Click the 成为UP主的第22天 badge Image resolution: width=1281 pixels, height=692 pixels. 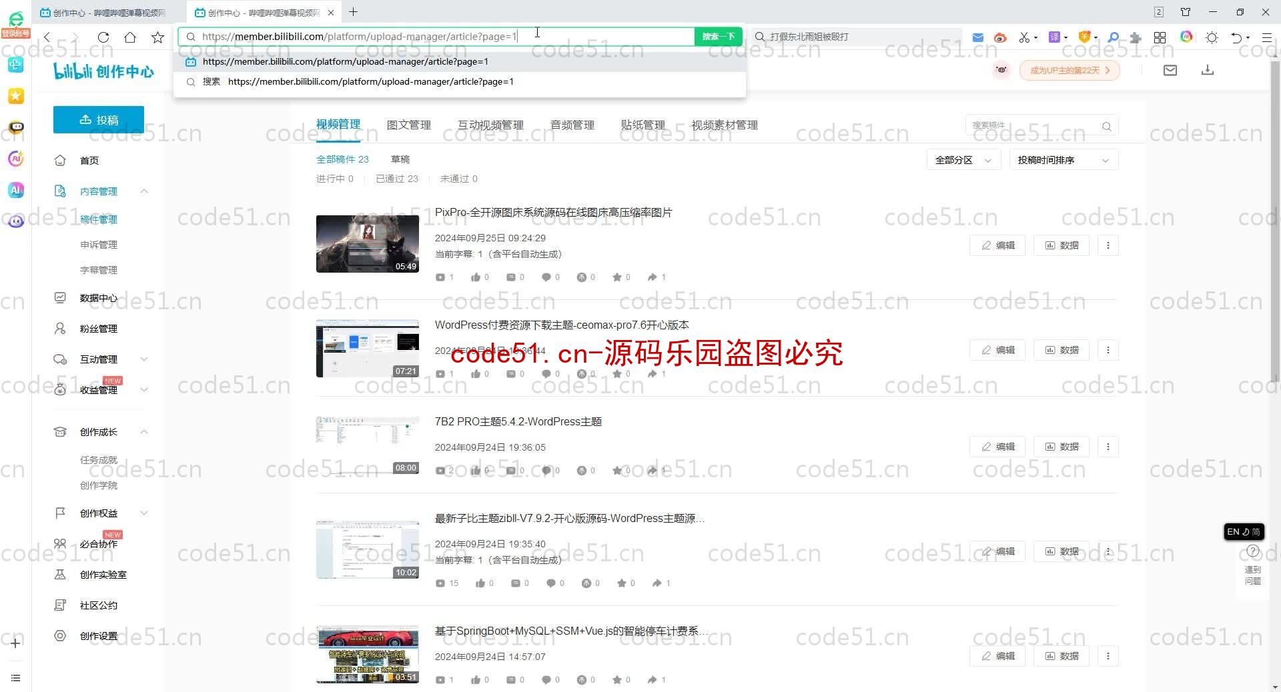1070,70
